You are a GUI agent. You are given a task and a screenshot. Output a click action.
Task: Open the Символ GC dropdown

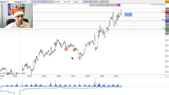tap(10, 2)
